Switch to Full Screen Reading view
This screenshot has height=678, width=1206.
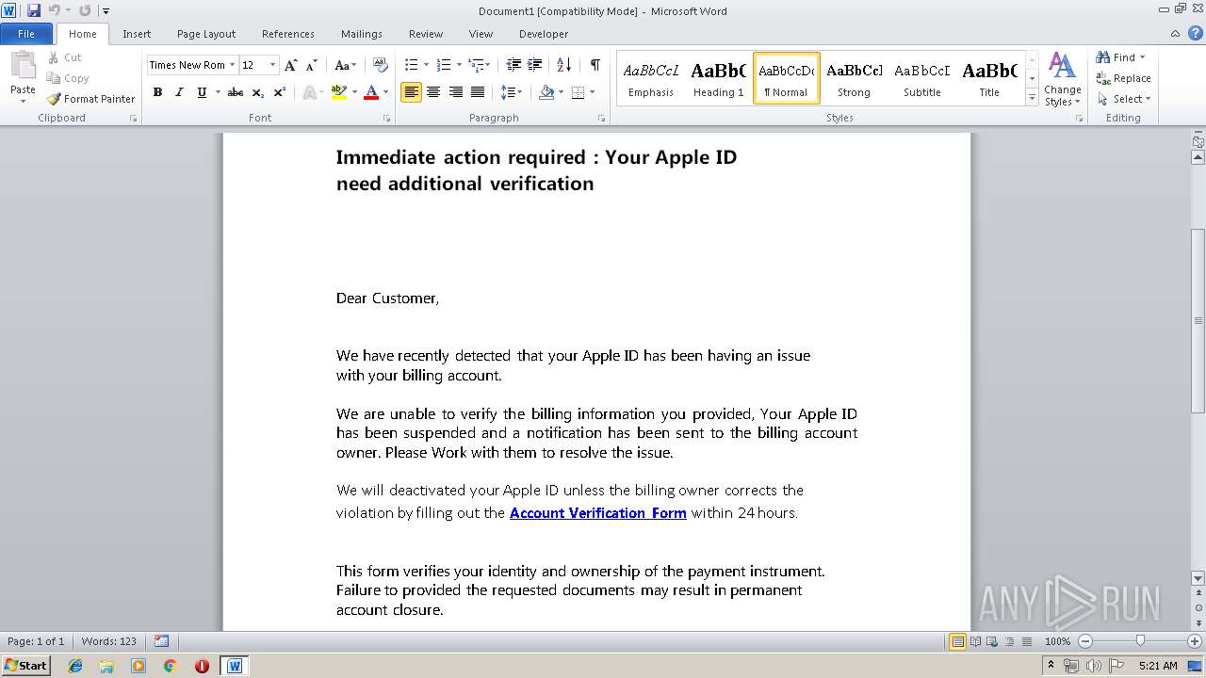coord(974,641)
